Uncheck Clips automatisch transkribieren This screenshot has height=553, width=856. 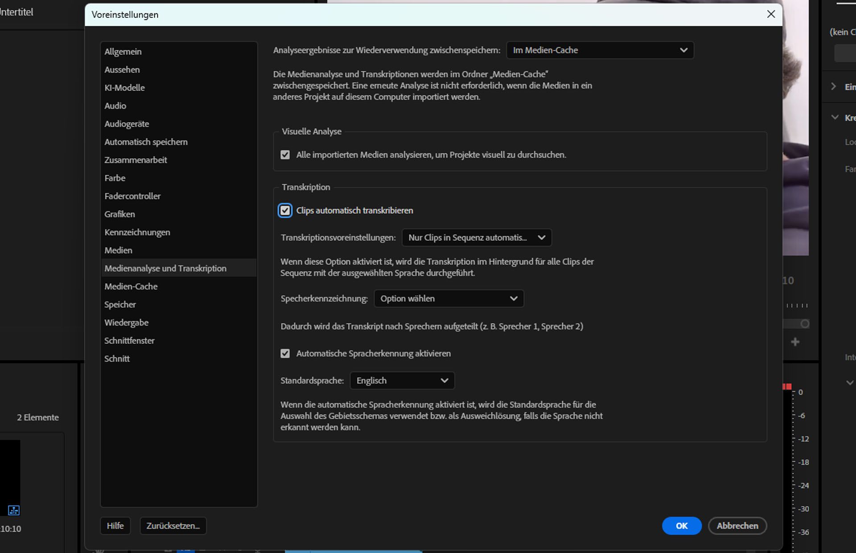[x=285, y=210]
